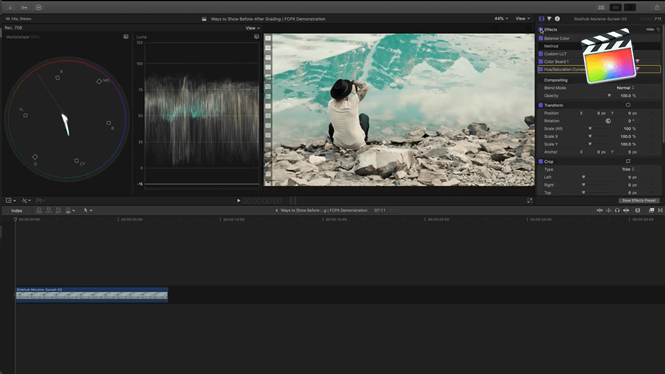Image resolution: width=665 pixels, height=374 pixels.
Task: Open the Crop Type Trim dropdown
Action: (628, 170)
